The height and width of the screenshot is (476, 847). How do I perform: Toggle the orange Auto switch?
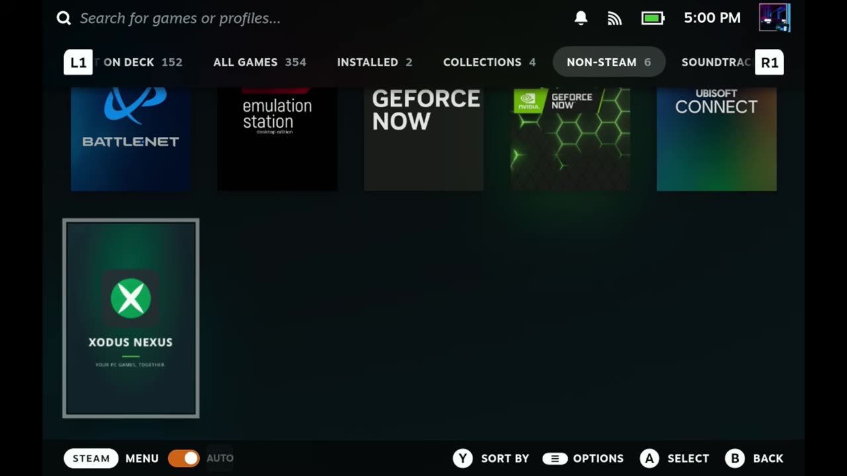[183, 458]
